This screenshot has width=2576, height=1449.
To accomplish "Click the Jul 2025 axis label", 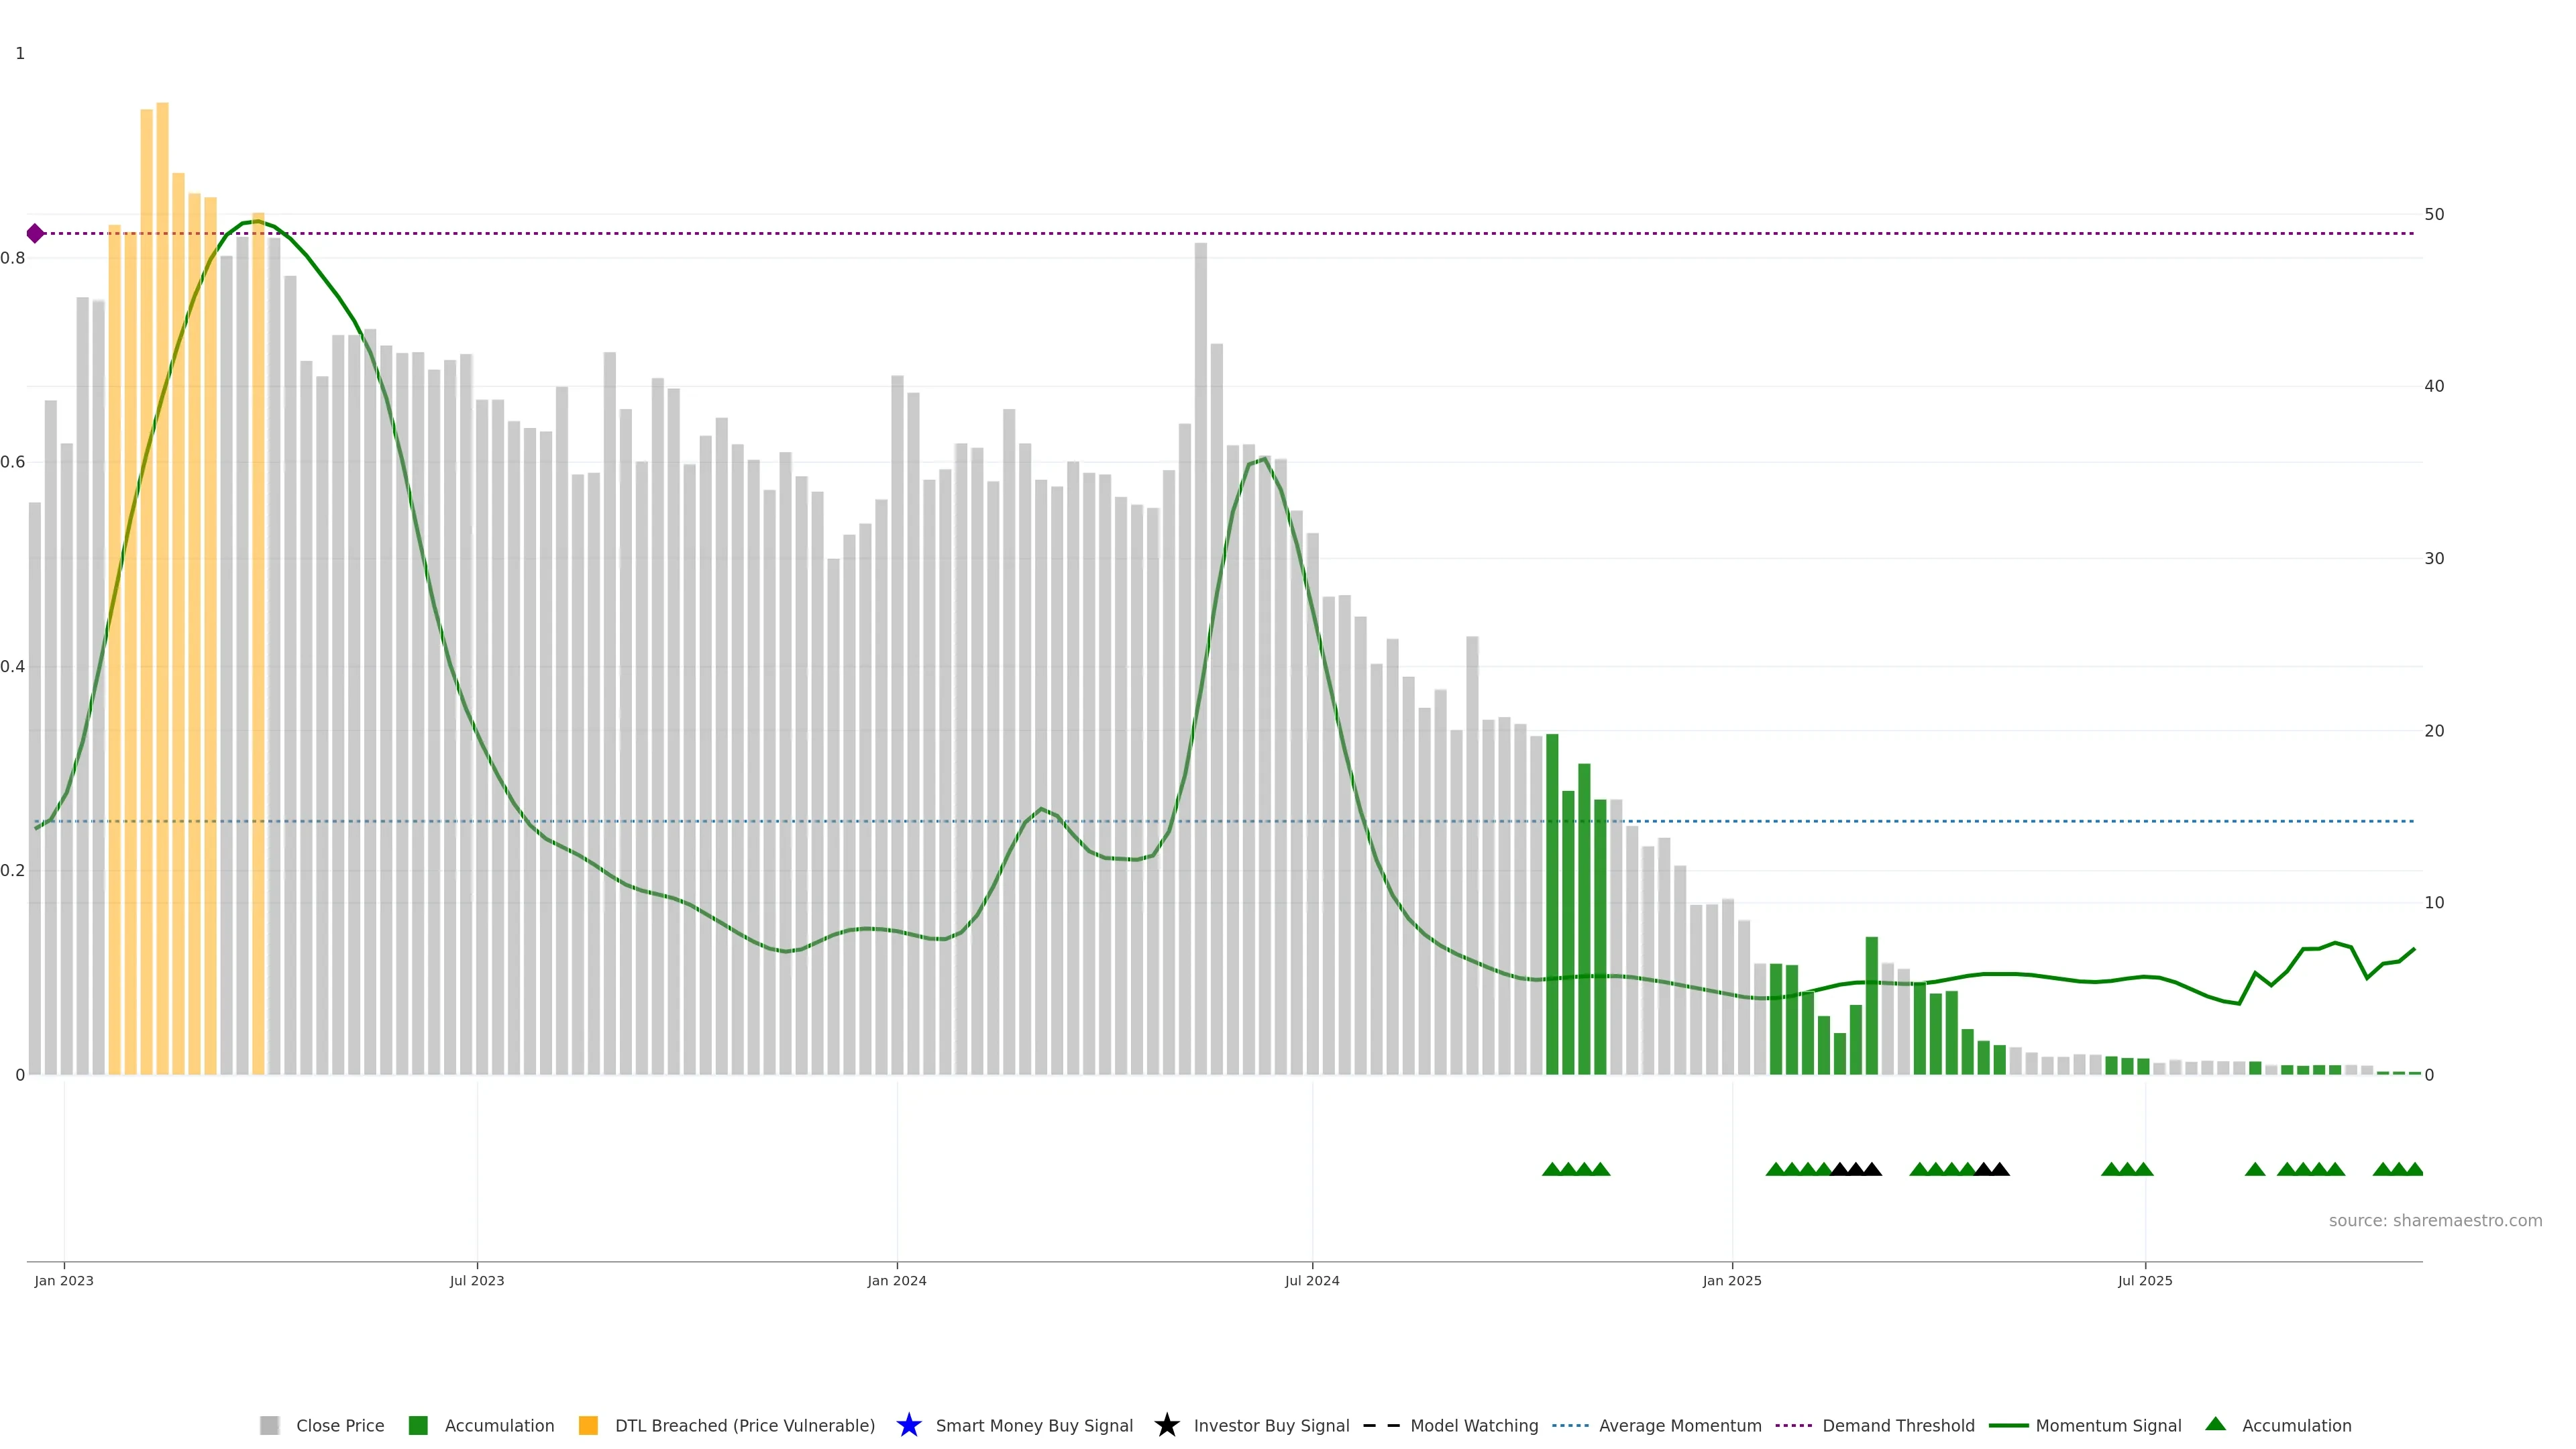I will click(x=2144, y=1280).
